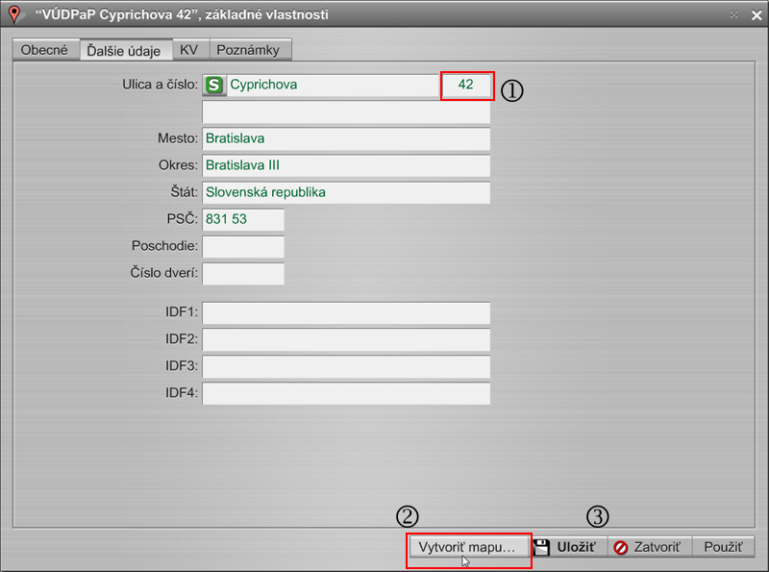
Task: Click the map pin icon in title bar
Action: click(x=13, y=13)
